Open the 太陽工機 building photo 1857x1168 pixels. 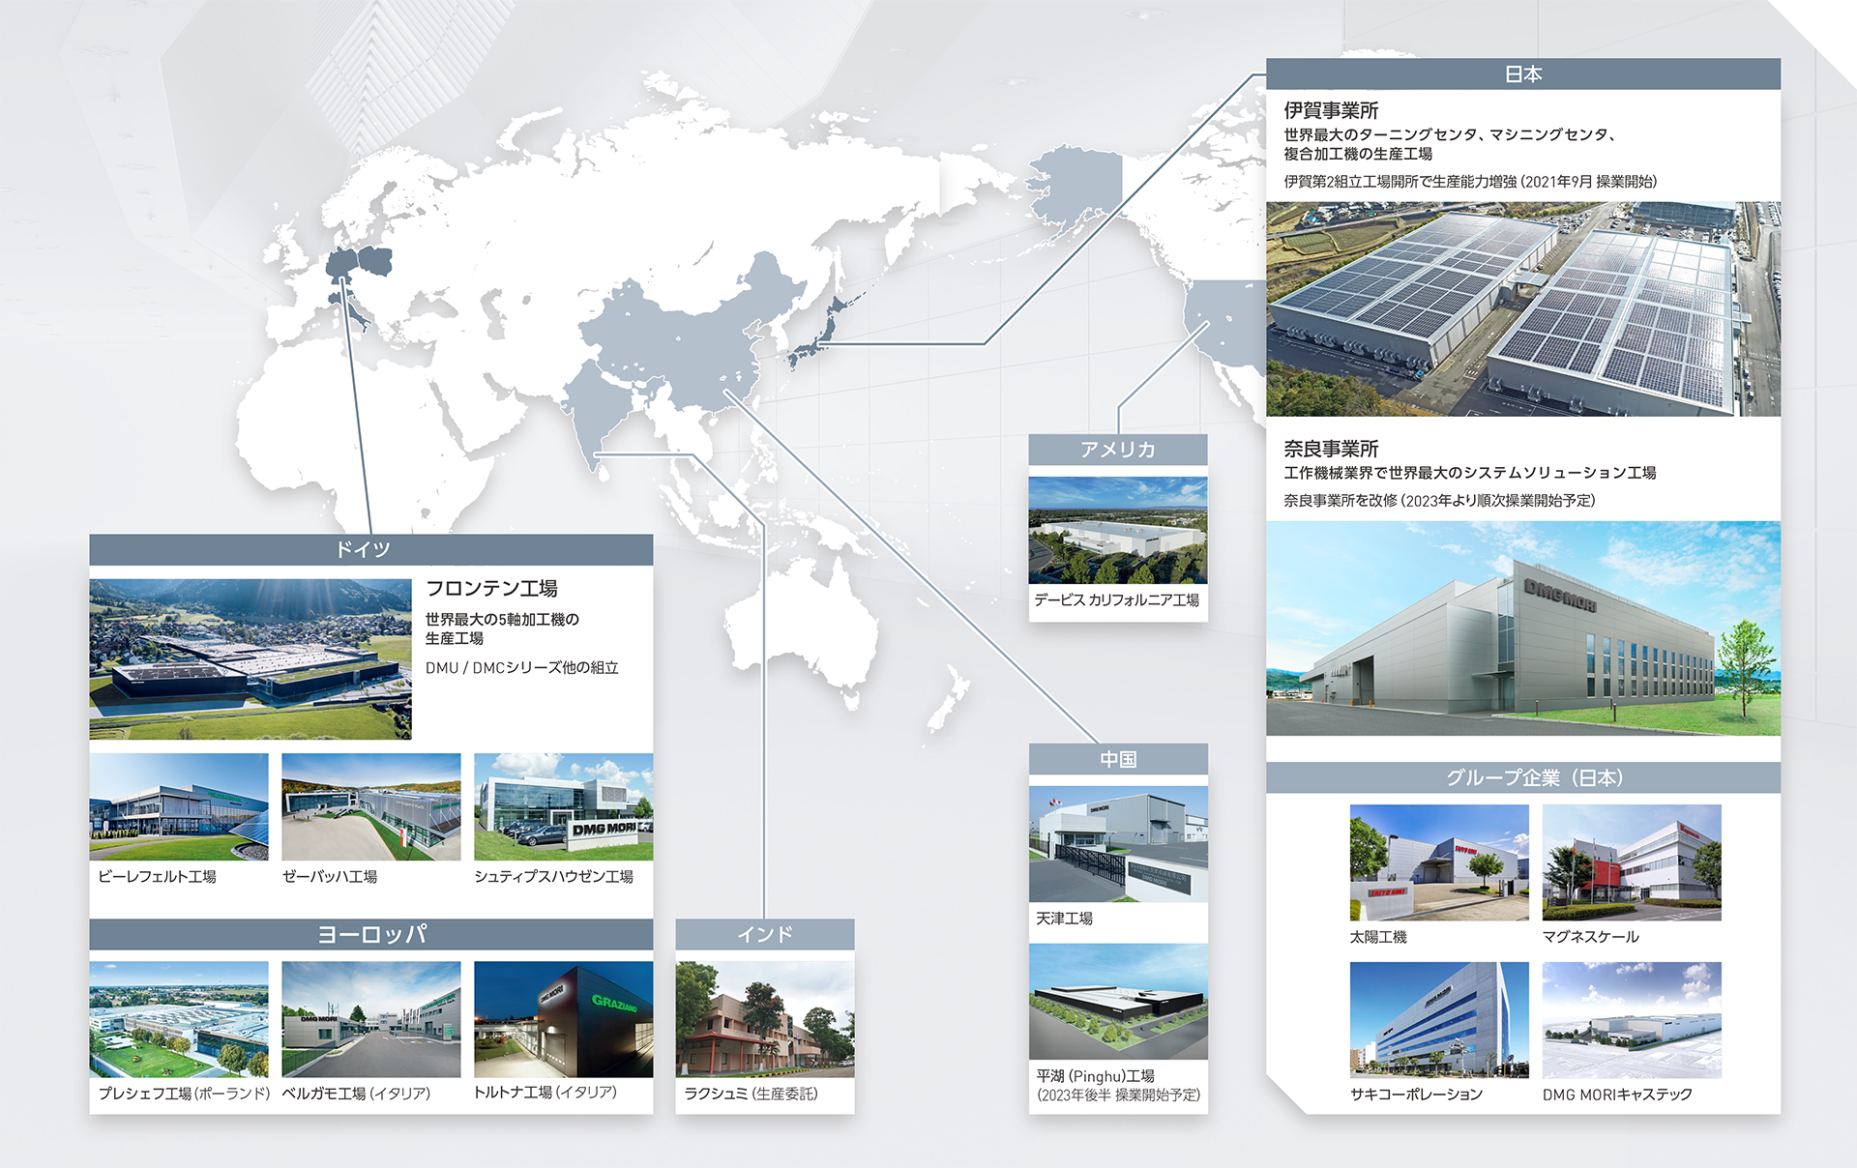pos(1439,862)
